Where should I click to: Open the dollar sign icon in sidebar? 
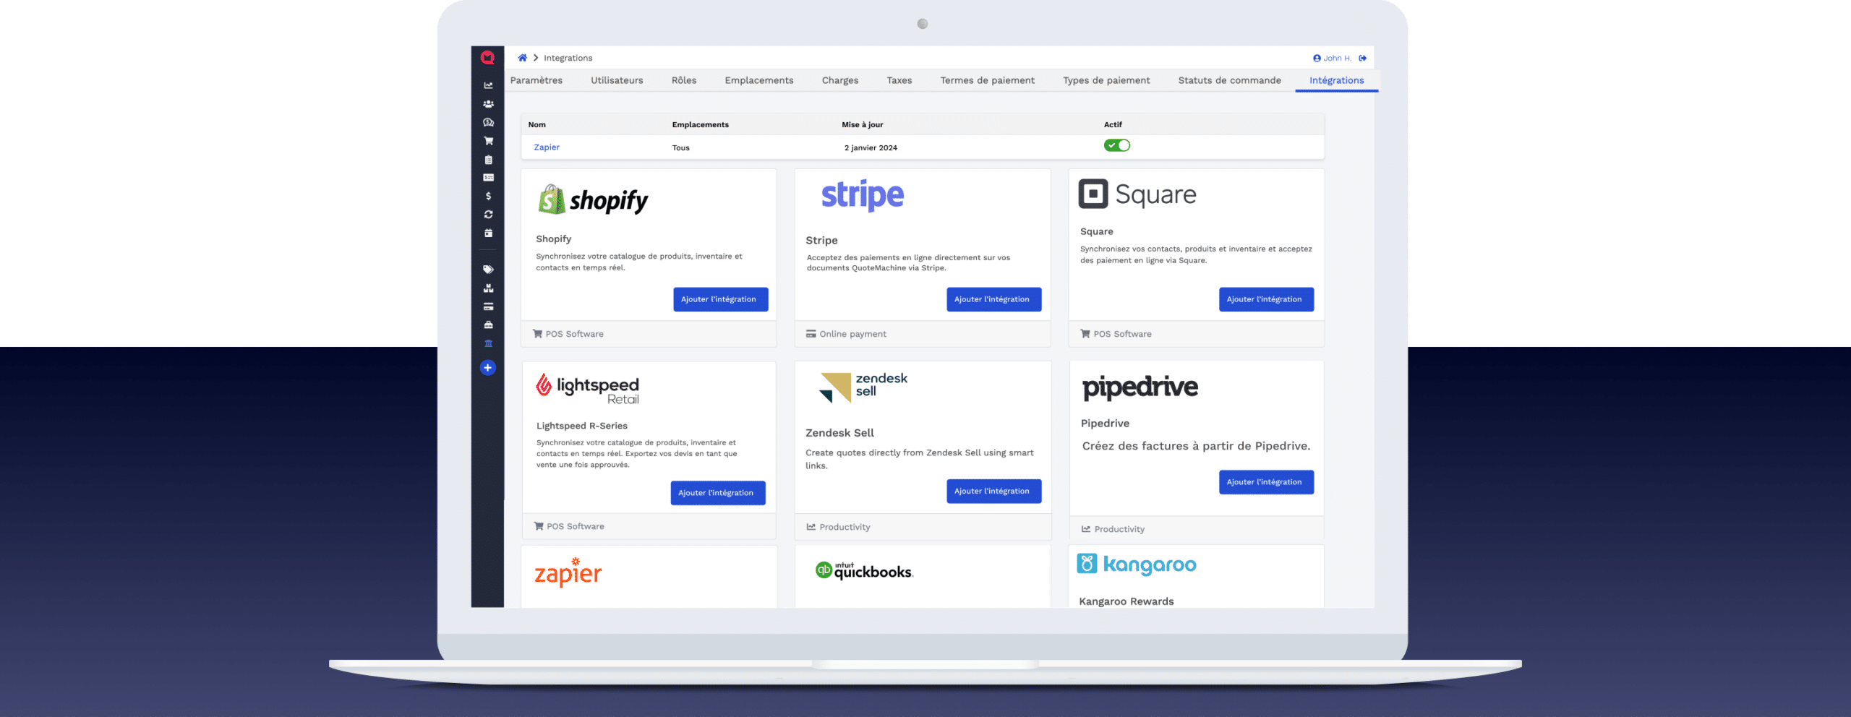[x=488, y=196]
